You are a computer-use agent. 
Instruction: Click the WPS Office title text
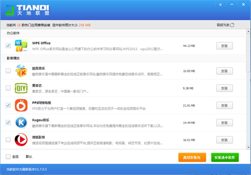[41, 43]
